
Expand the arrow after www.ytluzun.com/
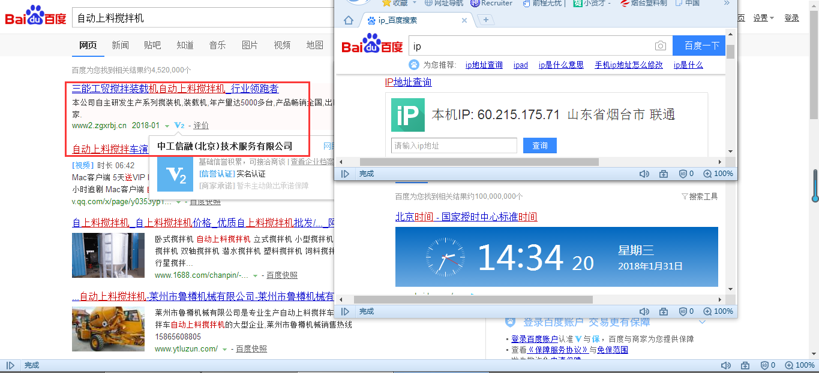pyautogui.click(x=225, y=349)
